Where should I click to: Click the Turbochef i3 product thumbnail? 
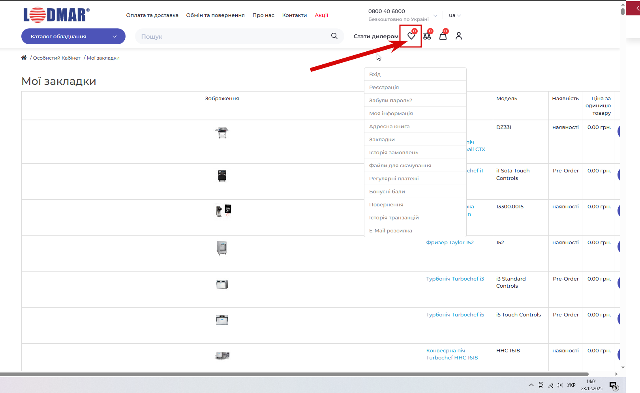[222, 284]
